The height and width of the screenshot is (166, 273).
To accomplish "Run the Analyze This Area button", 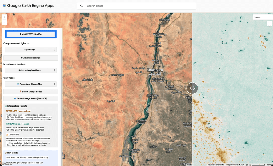I will pyautogui.click(x=31, y=34).
